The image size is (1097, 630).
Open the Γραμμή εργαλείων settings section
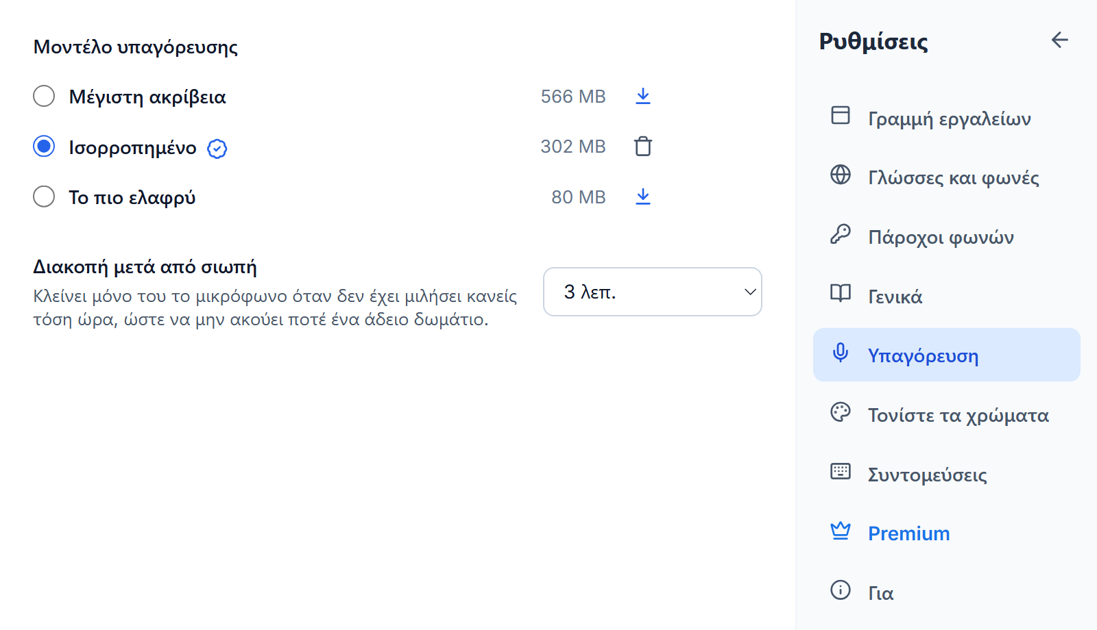(946, 118)
